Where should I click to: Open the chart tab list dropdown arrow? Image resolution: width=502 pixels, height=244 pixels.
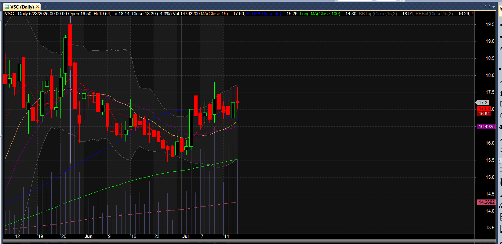click(494, 7)
